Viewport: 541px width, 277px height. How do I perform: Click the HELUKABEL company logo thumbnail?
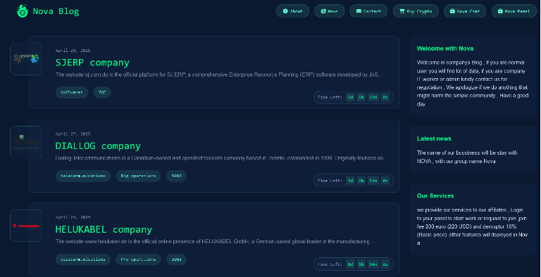point(26,226)
